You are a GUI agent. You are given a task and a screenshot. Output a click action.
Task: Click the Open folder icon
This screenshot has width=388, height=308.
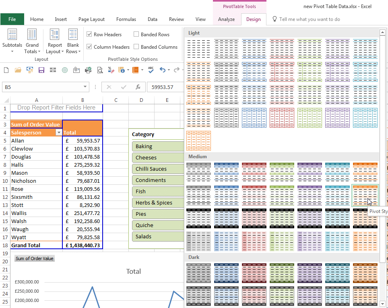coord(18,70)
